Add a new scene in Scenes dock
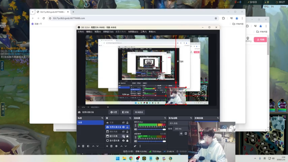The image size is (288, 162). coord(79,146)
